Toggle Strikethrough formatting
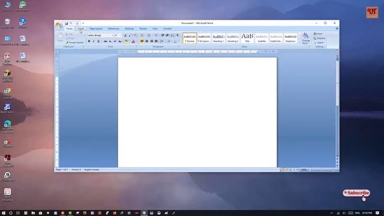 (106, 41)
